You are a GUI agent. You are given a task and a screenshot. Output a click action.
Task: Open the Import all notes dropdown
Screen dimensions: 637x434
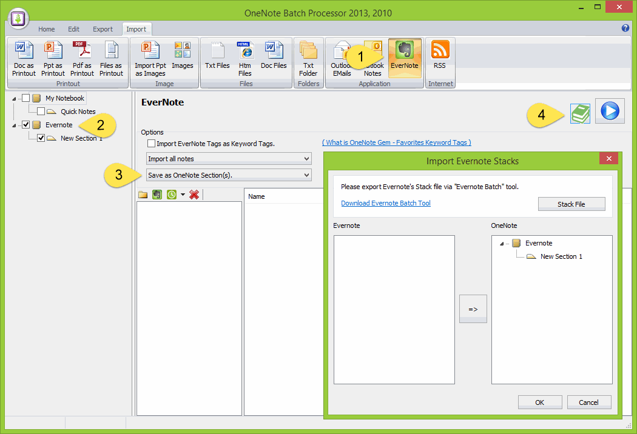[229, 159]
